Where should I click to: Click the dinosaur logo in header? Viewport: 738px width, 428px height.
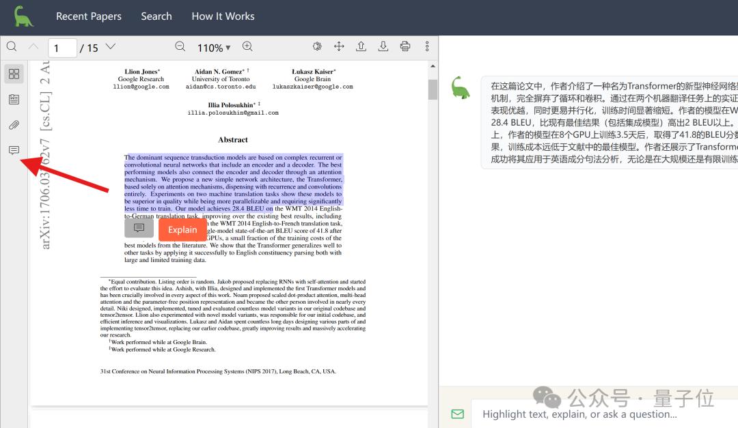pyautogui.click(x=23, y=16)
